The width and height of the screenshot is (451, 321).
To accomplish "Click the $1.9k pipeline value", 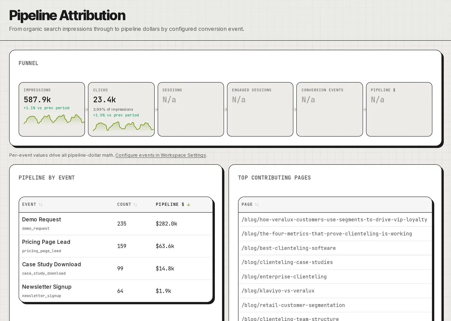I will (163, 291).
